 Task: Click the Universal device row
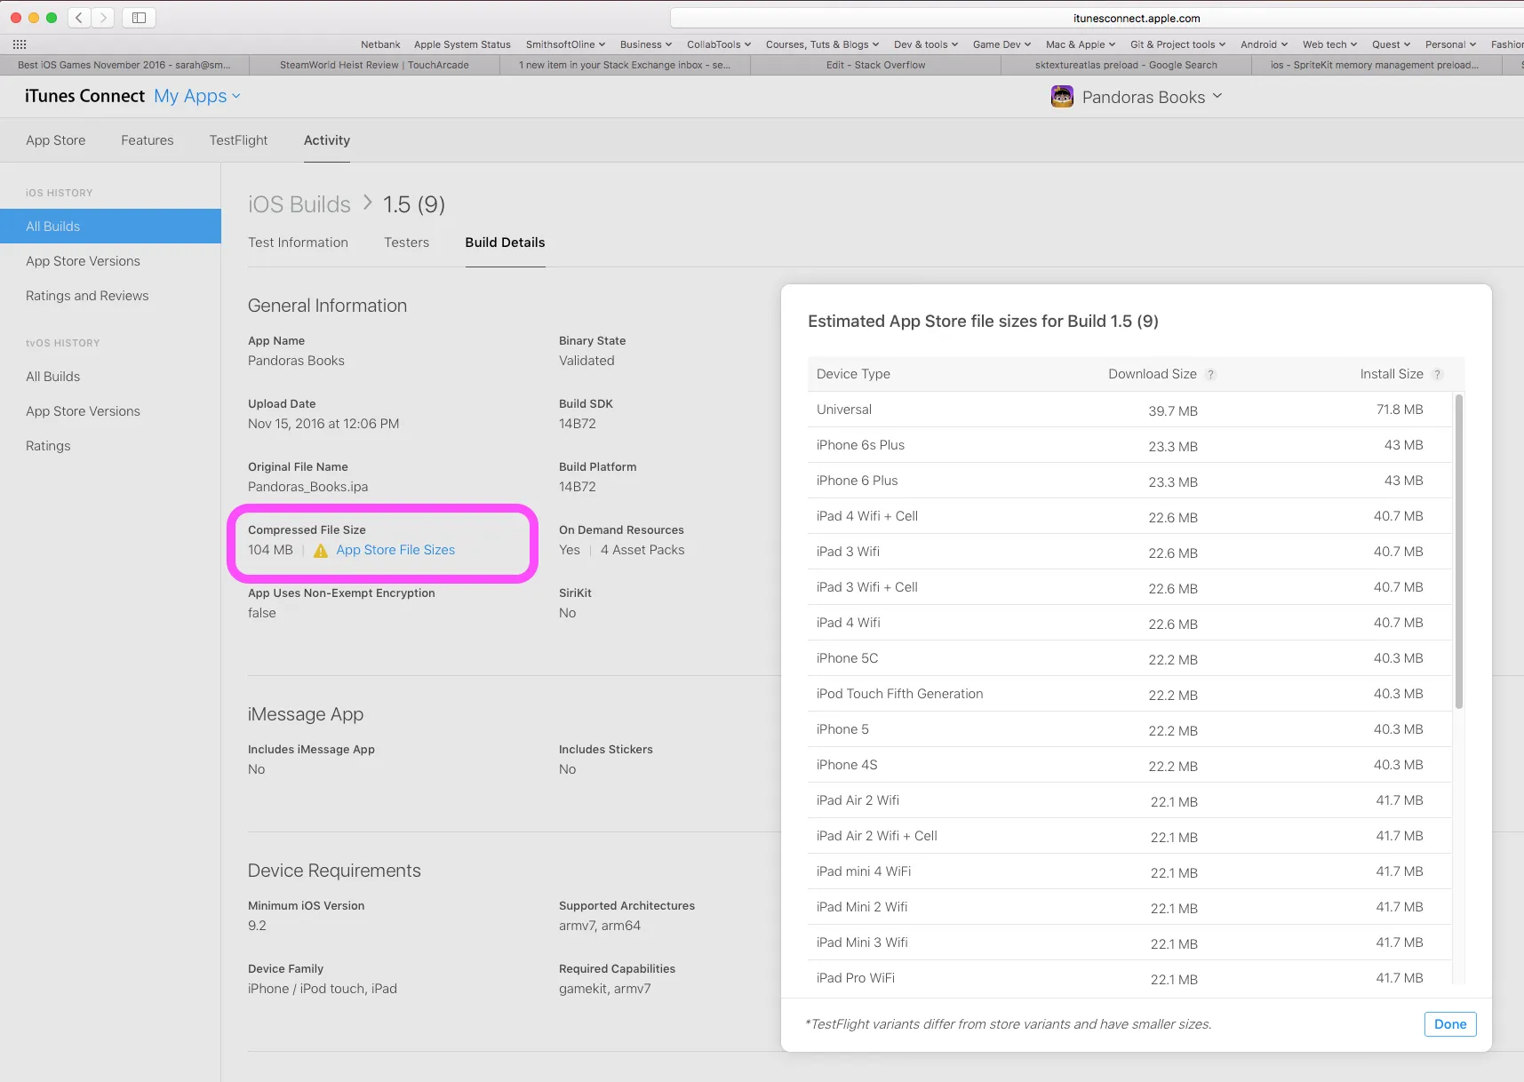1129,410
